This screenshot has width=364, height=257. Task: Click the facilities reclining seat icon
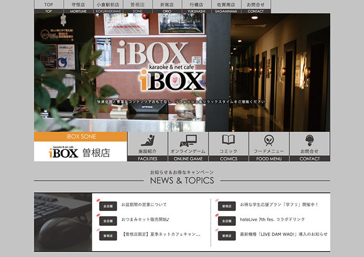148,140
